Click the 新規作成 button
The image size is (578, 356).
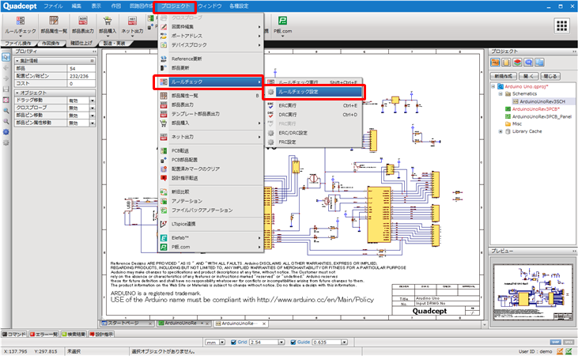tap(504, 76)
